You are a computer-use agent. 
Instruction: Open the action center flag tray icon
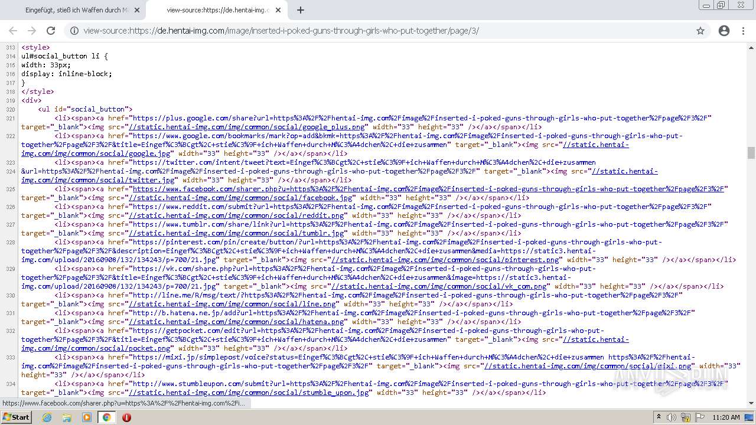(699, 417)
